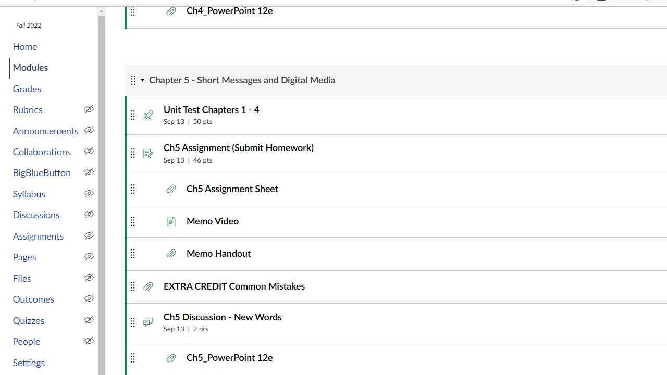Open Unit Test Chapters 1 - 4
The image size is (667, 375).
[211, 110]
